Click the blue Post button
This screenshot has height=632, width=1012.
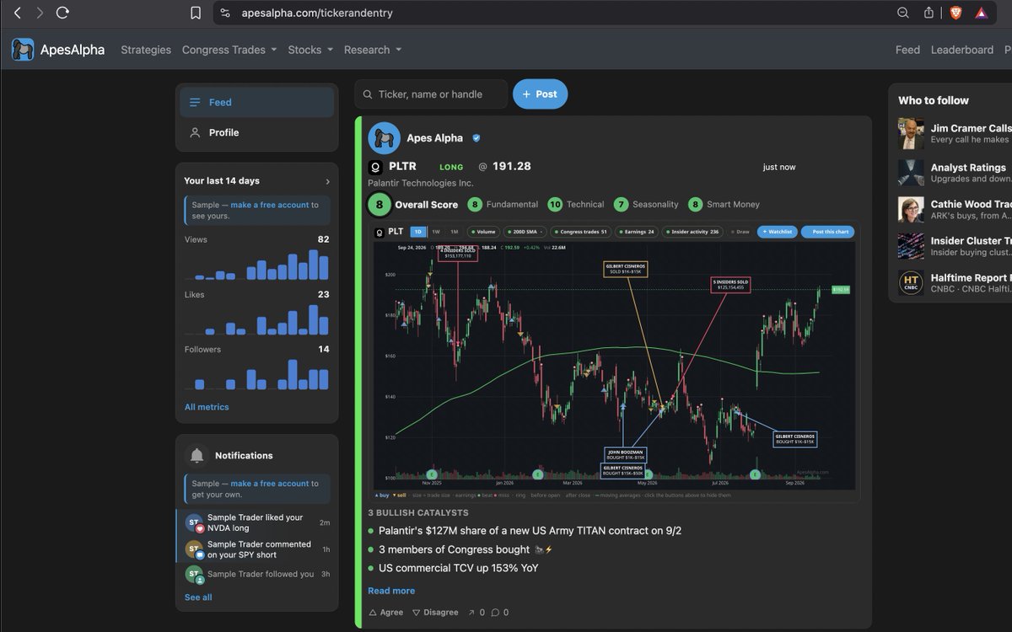[x=541, y=94]
